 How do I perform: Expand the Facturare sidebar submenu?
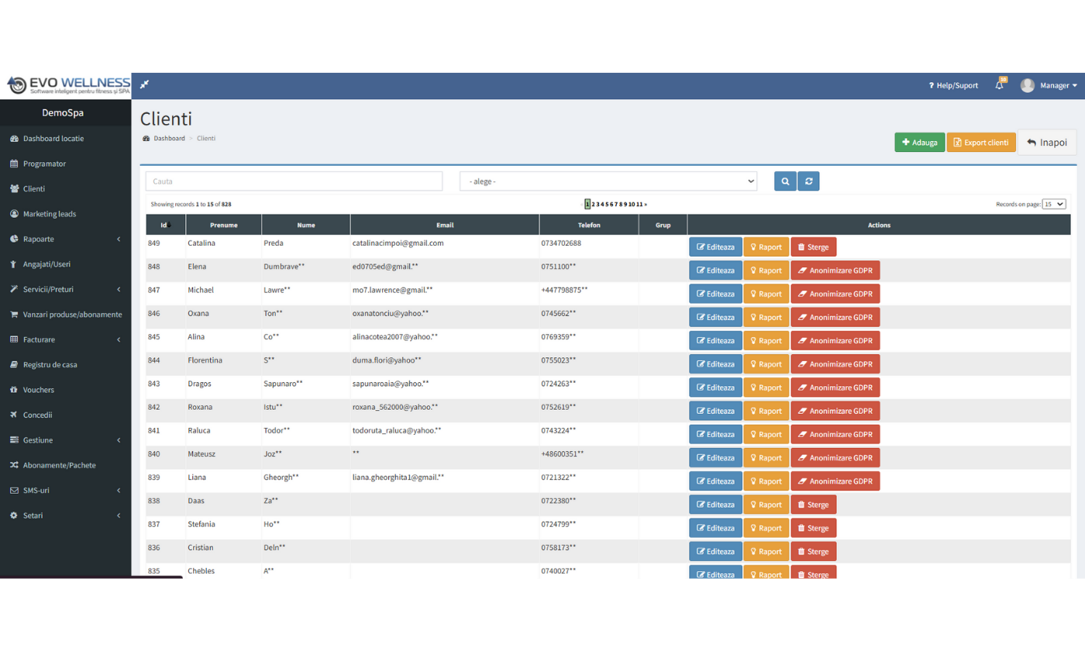[x=66, y=339]
